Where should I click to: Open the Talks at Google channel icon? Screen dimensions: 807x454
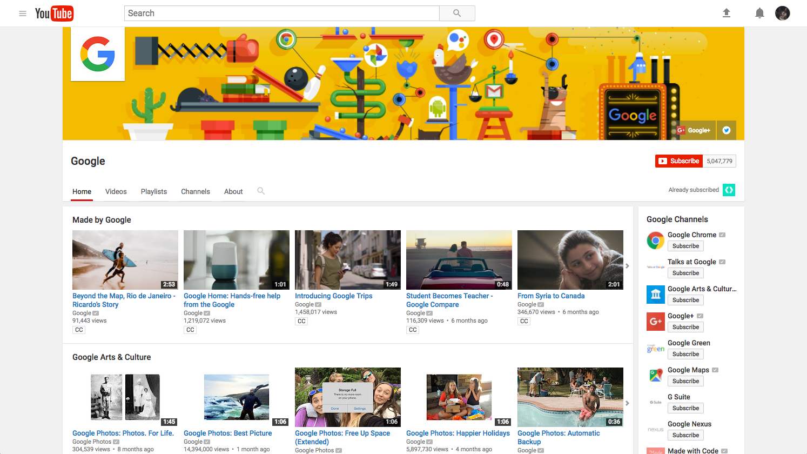coord(656,267)
